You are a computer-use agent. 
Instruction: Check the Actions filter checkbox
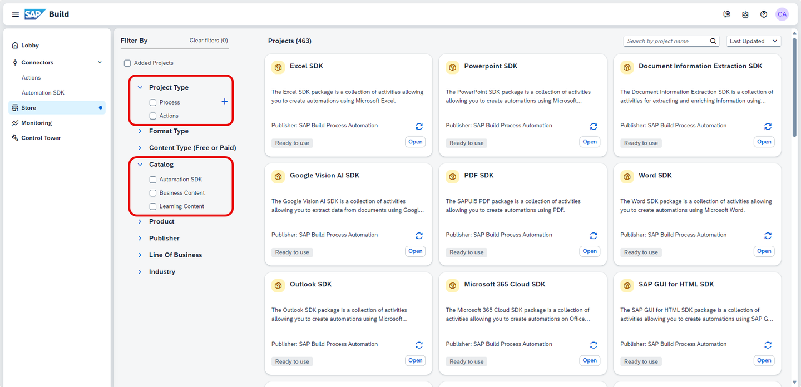pyautogui.click(x=153, y=116)
